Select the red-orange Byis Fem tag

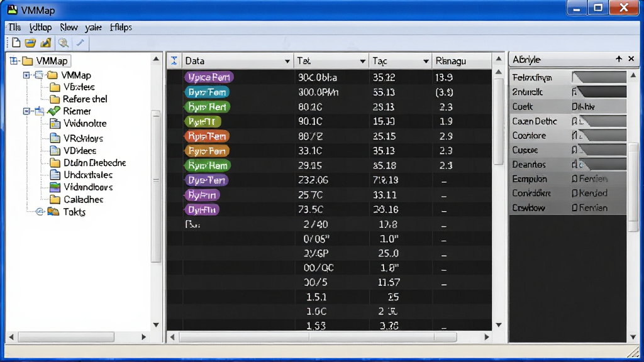207,136
